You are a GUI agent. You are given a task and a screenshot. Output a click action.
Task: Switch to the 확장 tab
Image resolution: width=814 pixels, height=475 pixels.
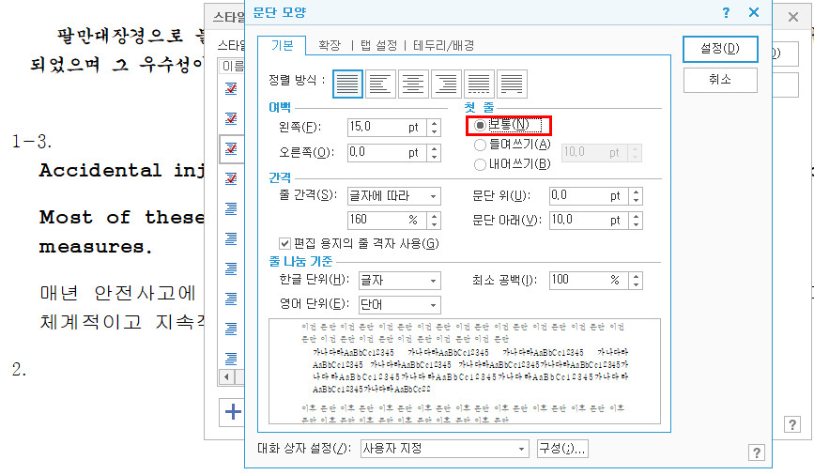[329, 45]
